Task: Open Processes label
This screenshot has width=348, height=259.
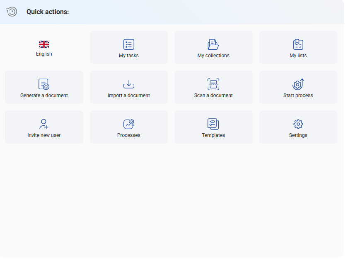Action: coord(129,135)
